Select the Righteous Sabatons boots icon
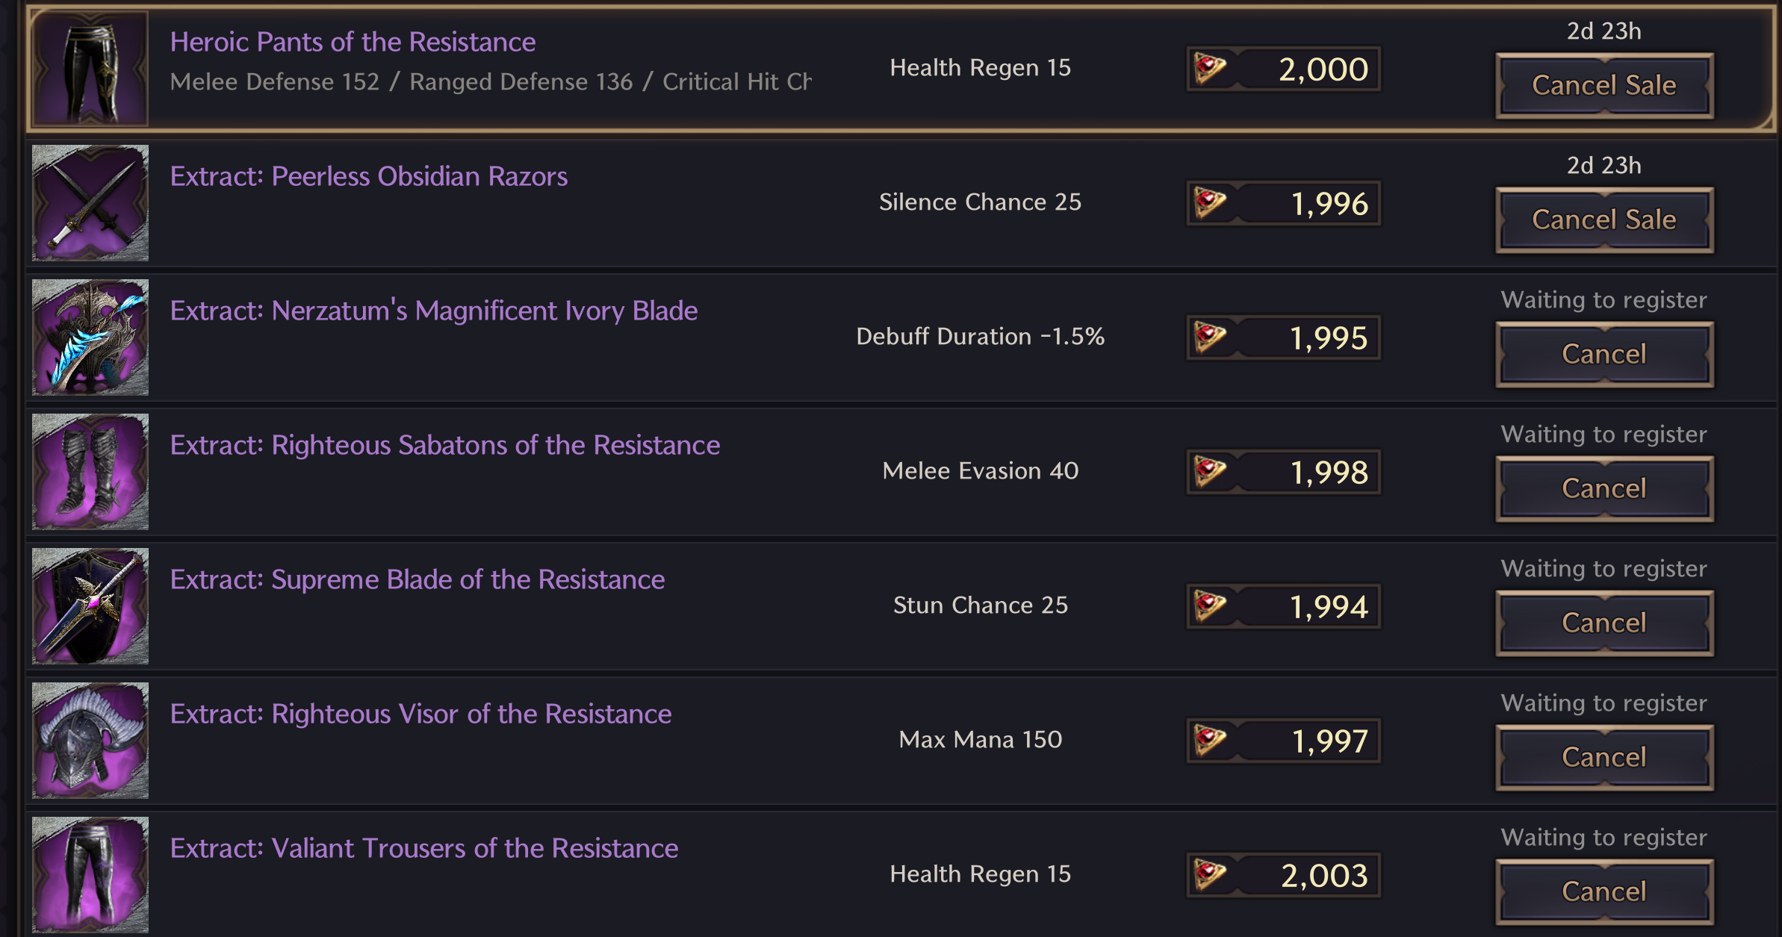 90,472
